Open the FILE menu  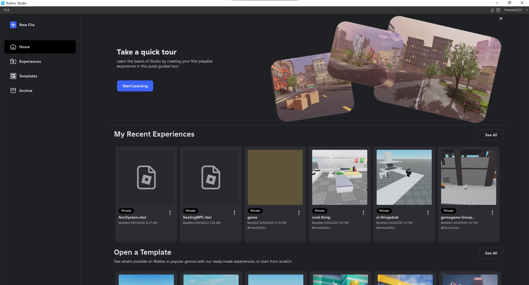coord(6,10)
